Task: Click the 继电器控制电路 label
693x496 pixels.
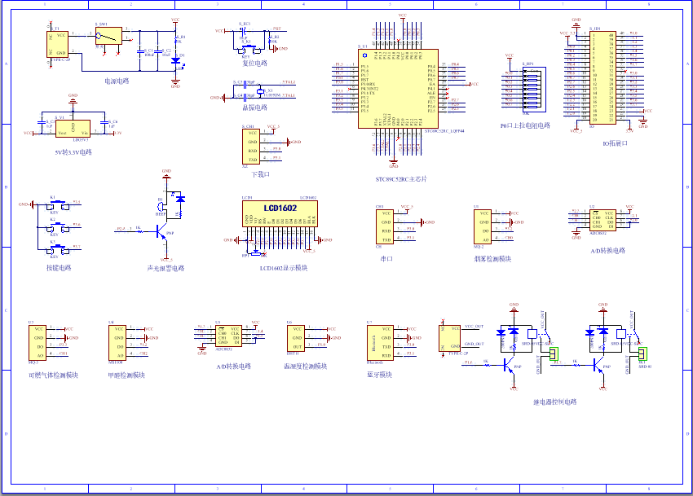Action: pos(555,402)
